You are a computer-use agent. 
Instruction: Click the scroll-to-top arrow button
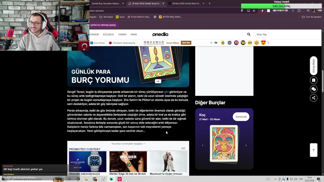pos(314,150)
